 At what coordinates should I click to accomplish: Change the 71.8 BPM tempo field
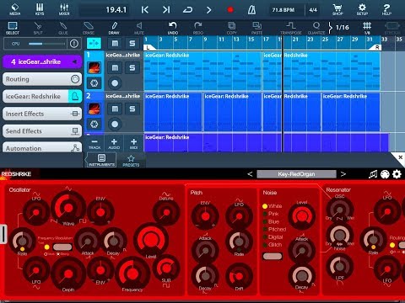(283, 10)
